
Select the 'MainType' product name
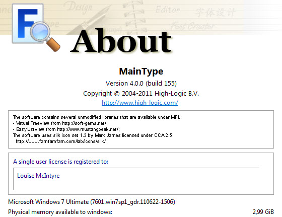click(141, 71)
